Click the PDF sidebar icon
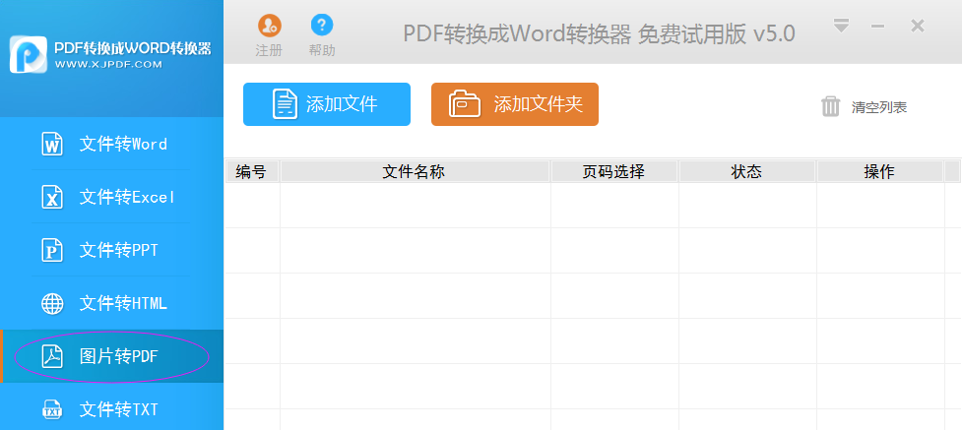962x430 pixels. (x=52, y=356)
